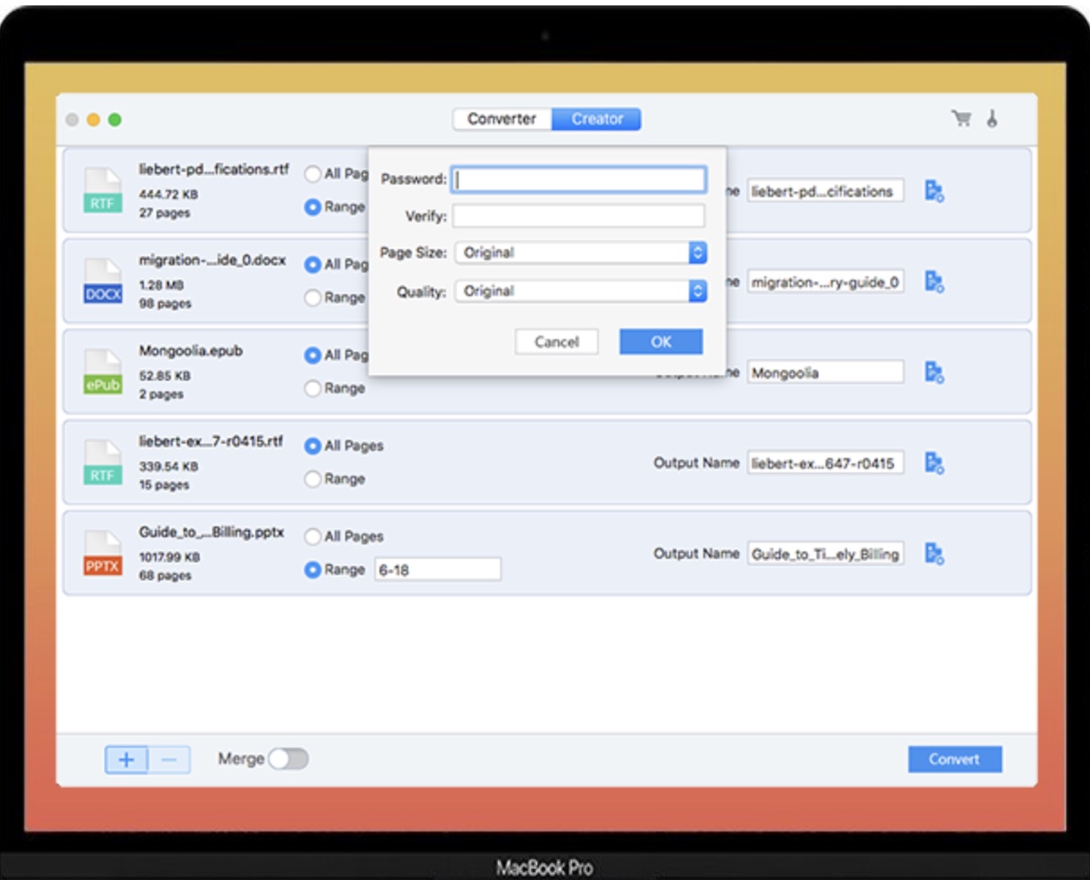Open output settings icon for migration-...ry-guide_0
This screenshot has height=880, width=1090.
934,282
